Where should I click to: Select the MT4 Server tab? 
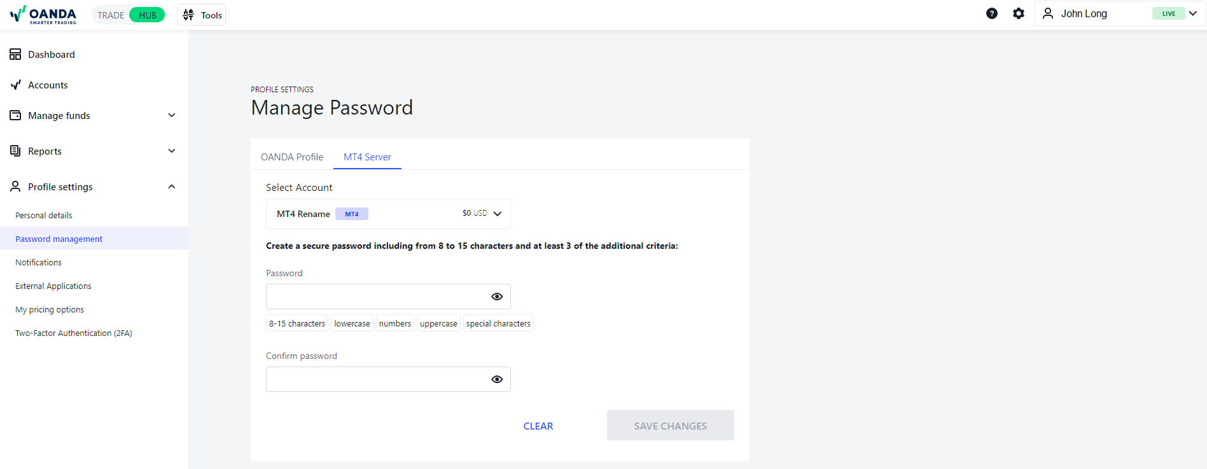click(367, 157)
